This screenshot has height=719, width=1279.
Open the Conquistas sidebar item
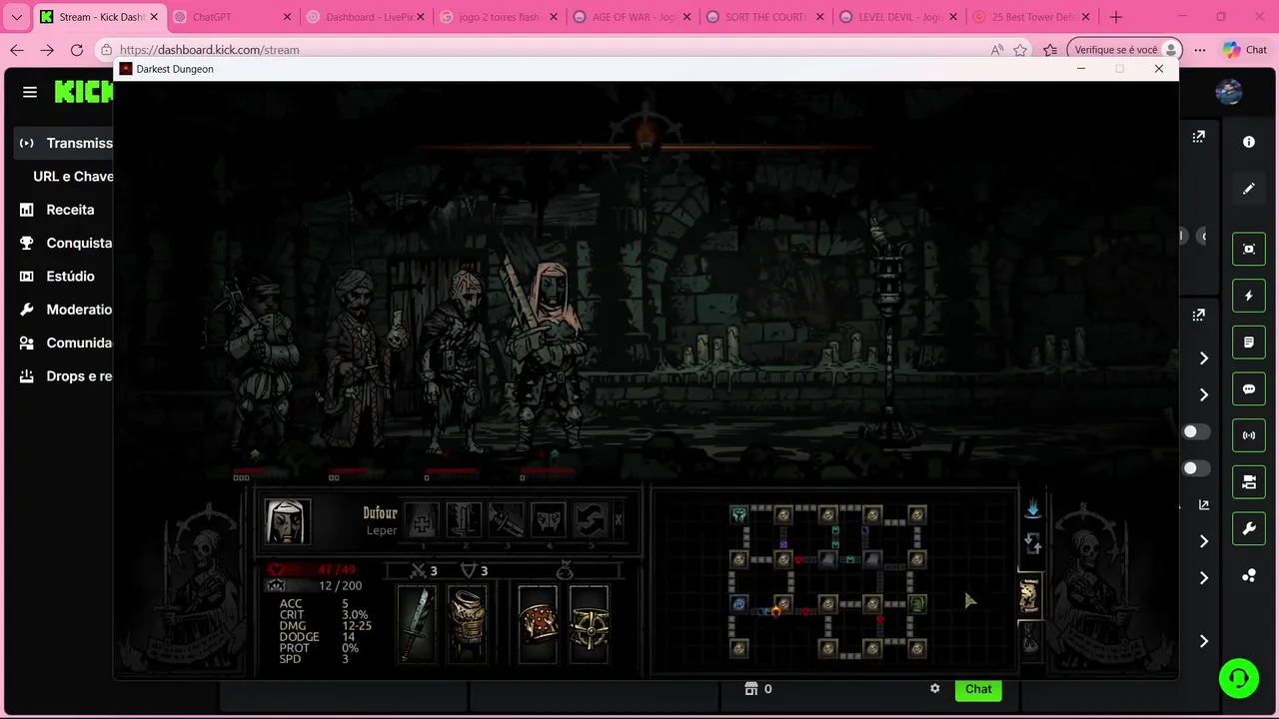click(64, 243)
